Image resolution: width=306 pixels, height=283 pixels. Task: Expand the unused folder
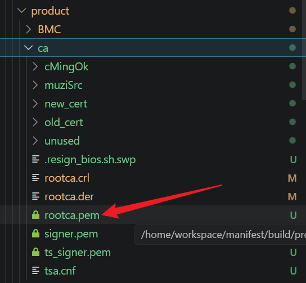(35, 141)
